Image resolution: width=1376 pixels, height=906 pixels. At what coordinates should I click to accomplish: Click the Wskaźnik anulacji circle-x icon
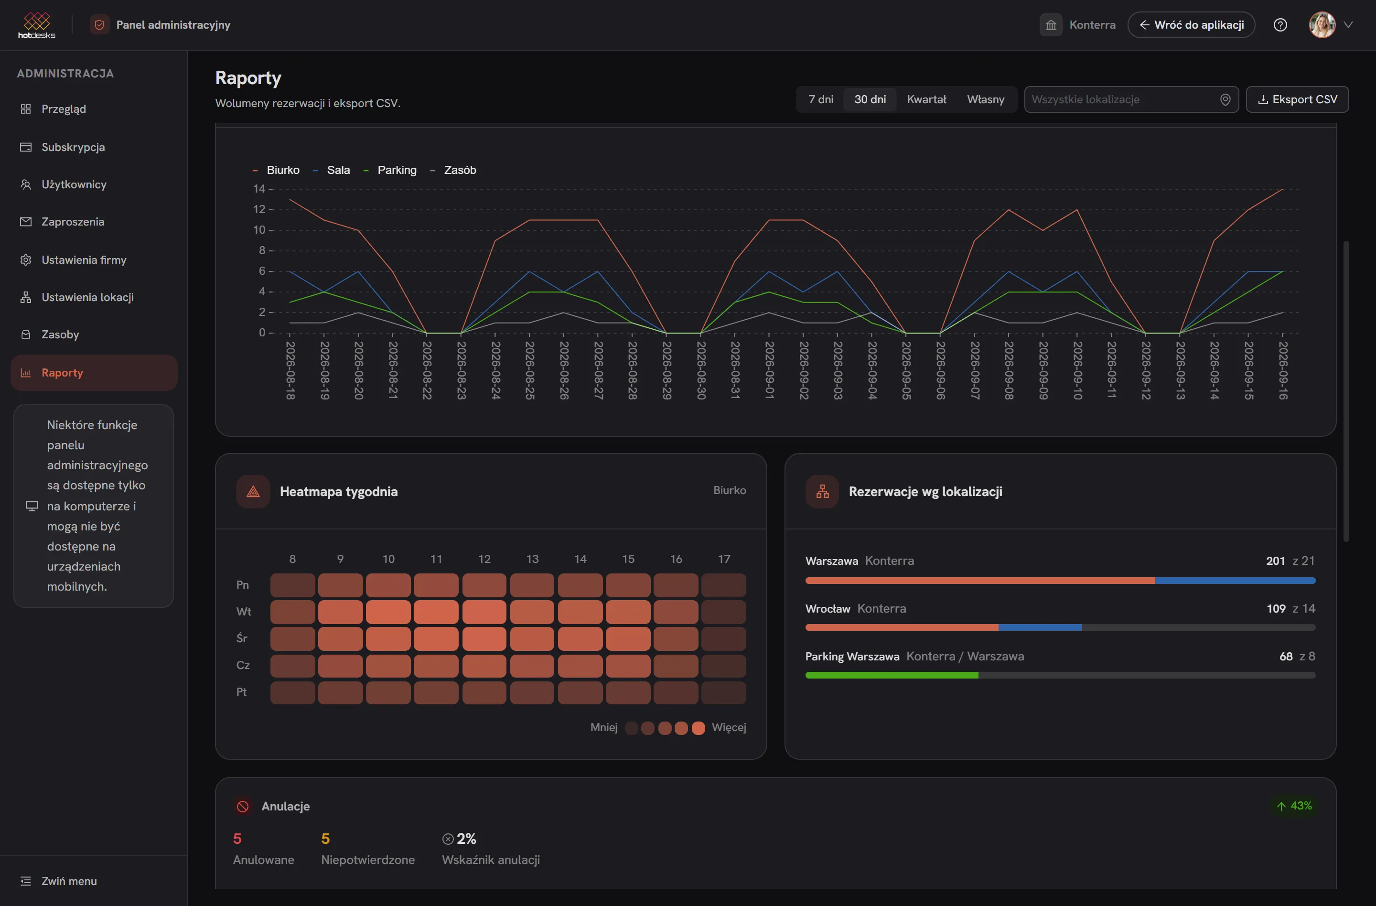[x=448, y=839]
